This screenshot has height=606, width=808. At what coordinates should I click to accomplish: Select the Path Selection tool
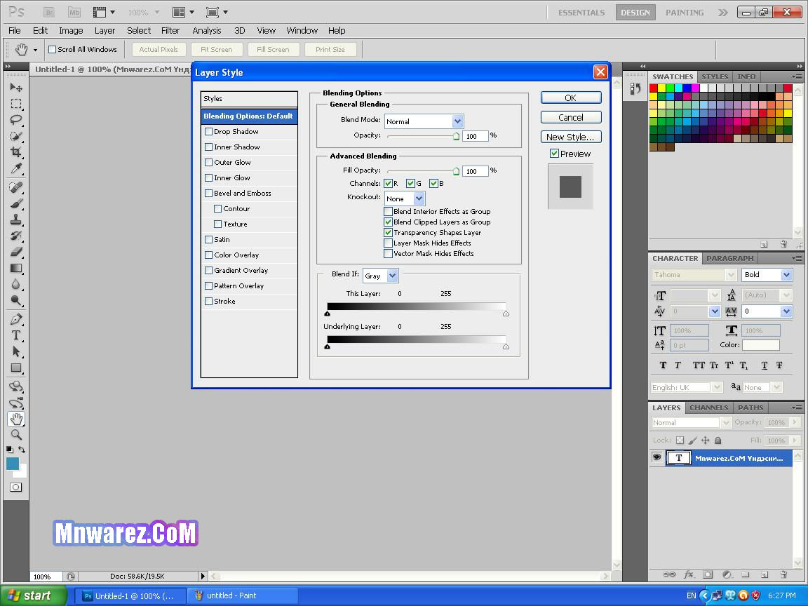point(16,351)
